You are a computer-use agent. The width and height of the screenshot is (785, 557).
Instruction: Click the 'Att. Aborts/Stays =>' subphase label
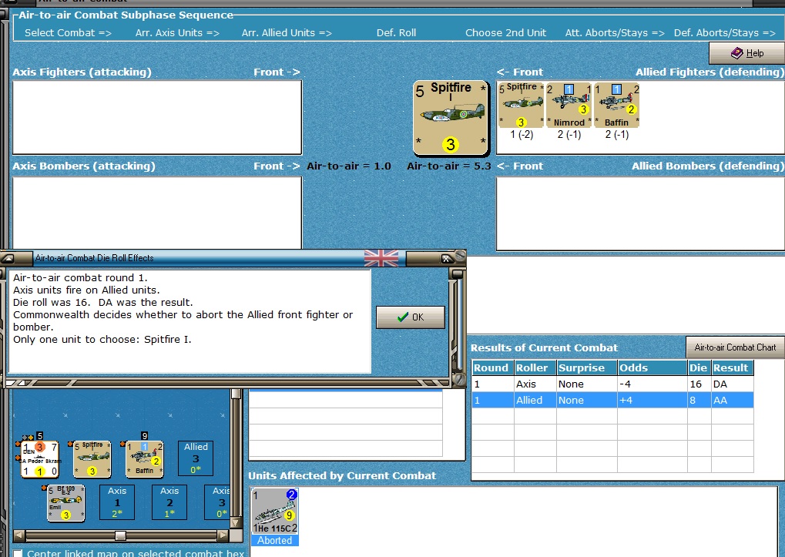(x=615, y=32)
